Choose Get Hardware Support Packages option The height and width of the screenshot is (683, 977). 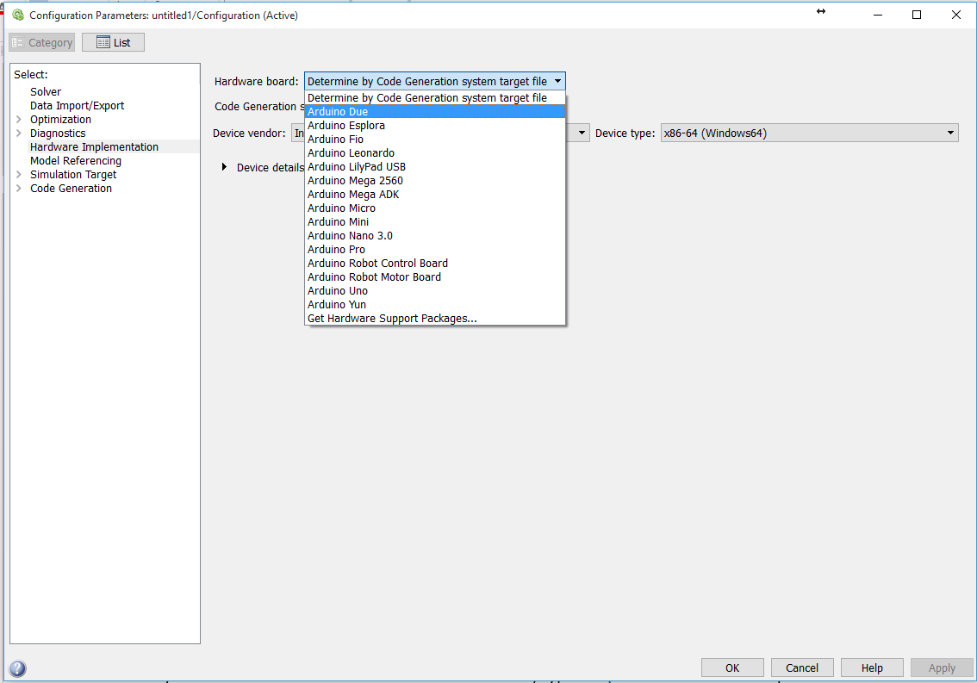(392, 318)
